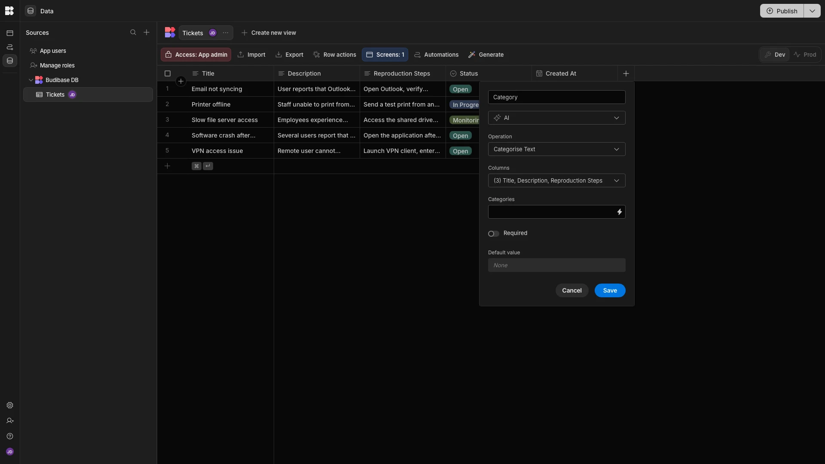This screenshot has height=464, width=825.
Task: Open Tickets table three-dot options menu
Action: 226,33
